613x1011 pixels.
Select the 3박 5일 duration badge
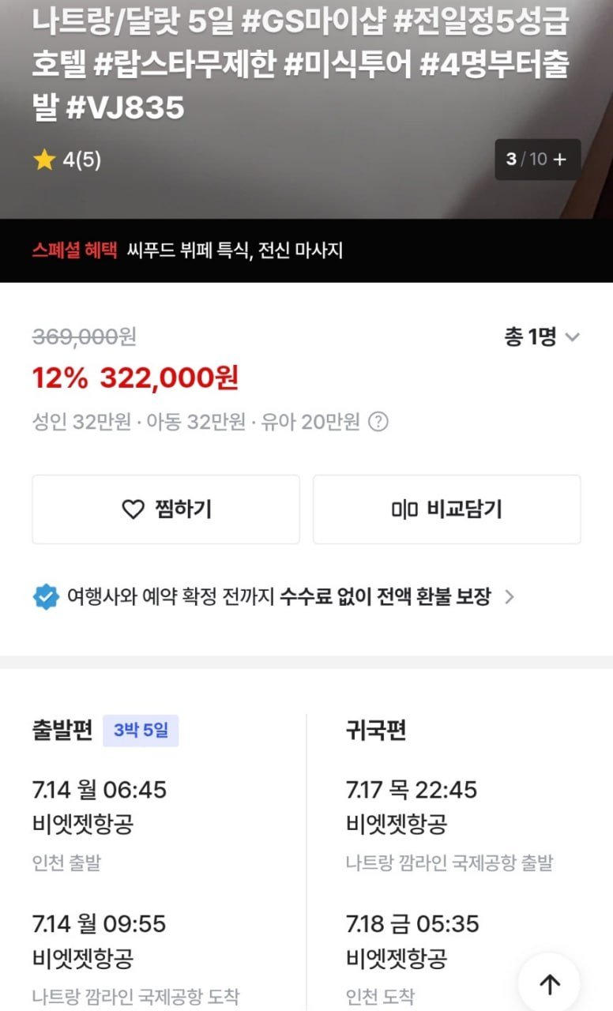click(141, 731)
